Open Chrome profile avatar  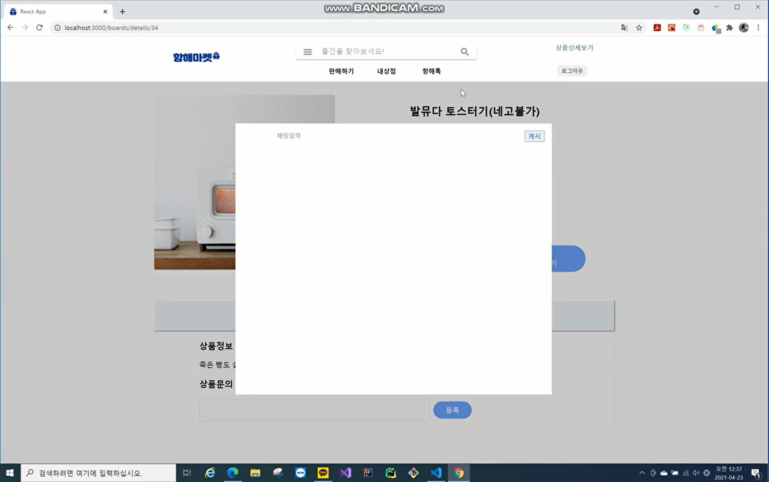(744, 28)
